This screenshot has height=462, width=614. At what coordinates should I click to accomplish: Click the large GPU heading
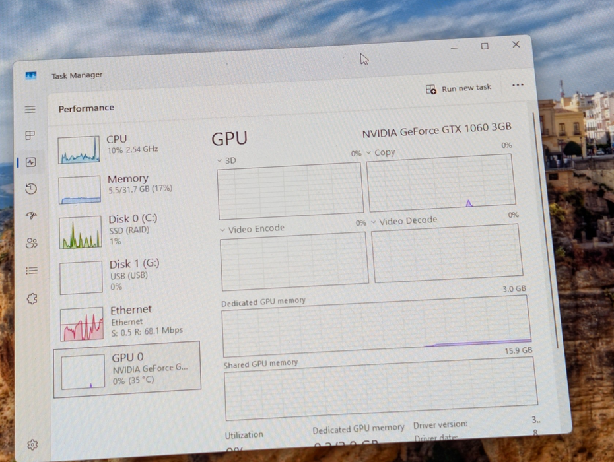pyautogui.click(x=230, y=139)
